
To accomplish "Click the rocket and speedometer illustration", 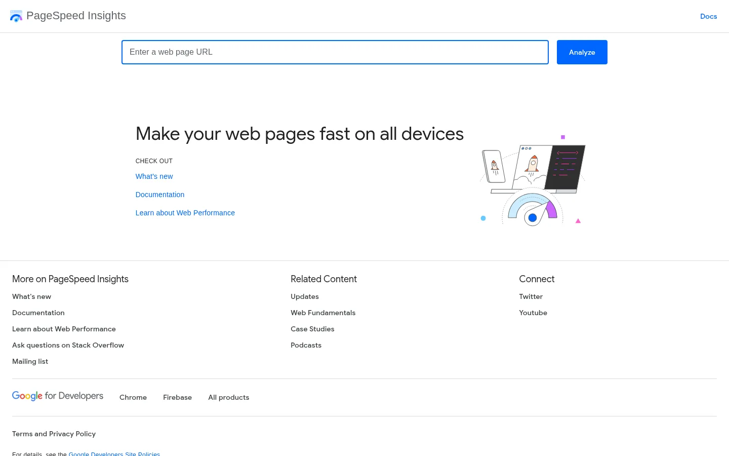I will click(533, 180).
